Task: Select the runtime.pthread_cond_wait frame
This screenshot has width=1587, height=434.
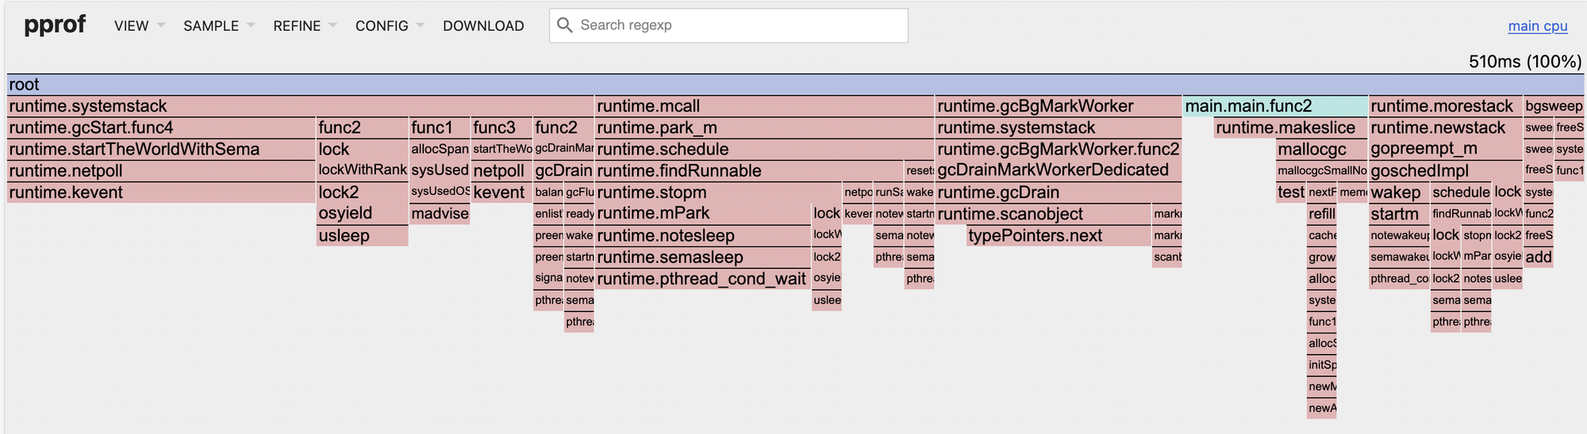Action: [x=702, y=279]
